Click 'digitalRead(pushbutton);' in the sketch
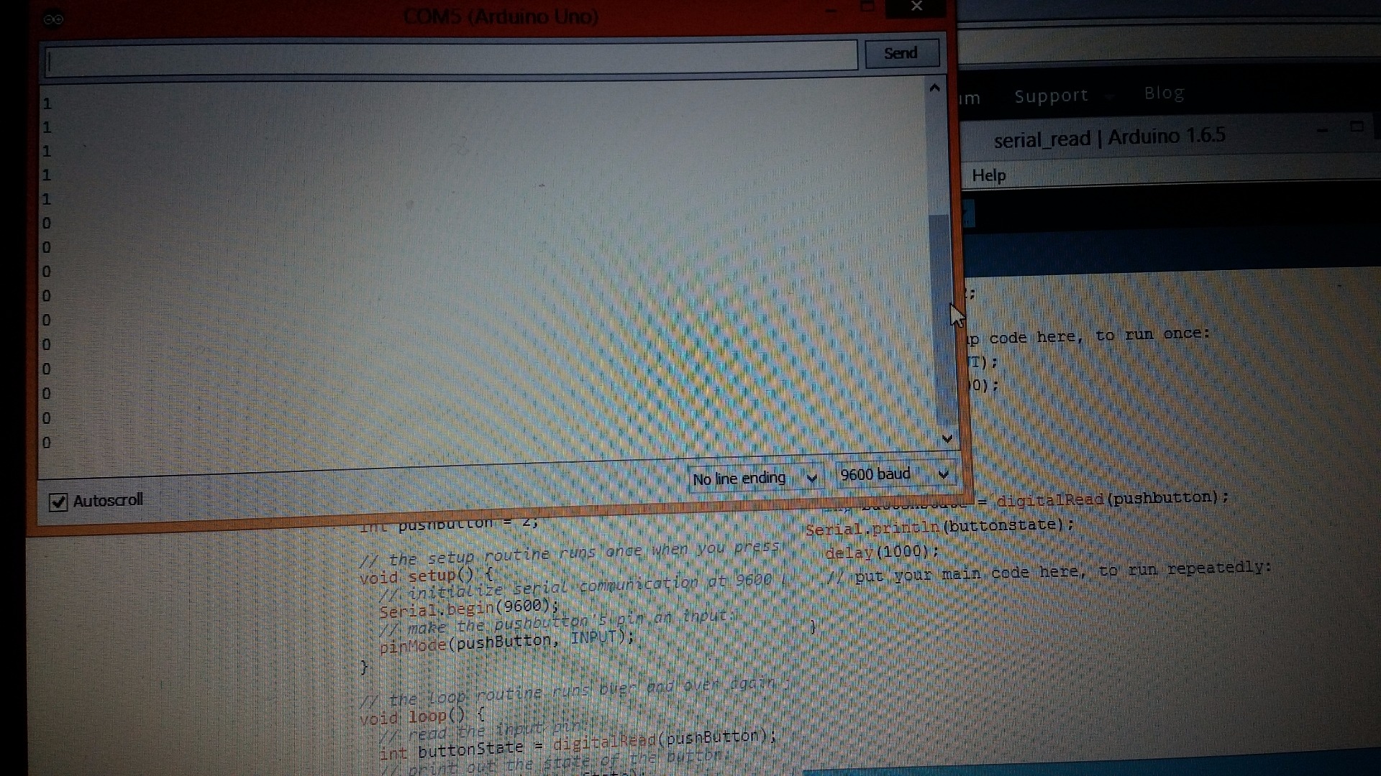Viewport: 1381px width, 776px height. tap(1113, 499)
